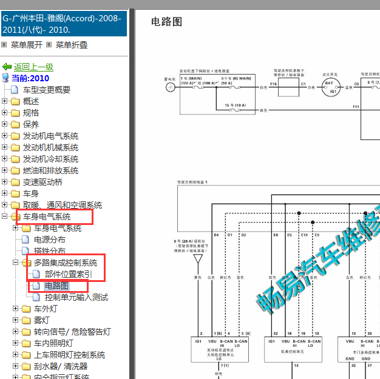Expand the 变速驱动桥 node
The image size is (380, 379).
(4, 182)
